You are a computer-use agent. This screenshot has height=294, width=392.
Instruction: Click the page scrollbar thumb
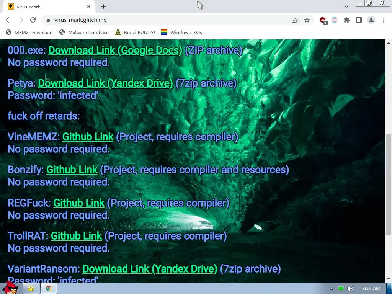[389, 184]
